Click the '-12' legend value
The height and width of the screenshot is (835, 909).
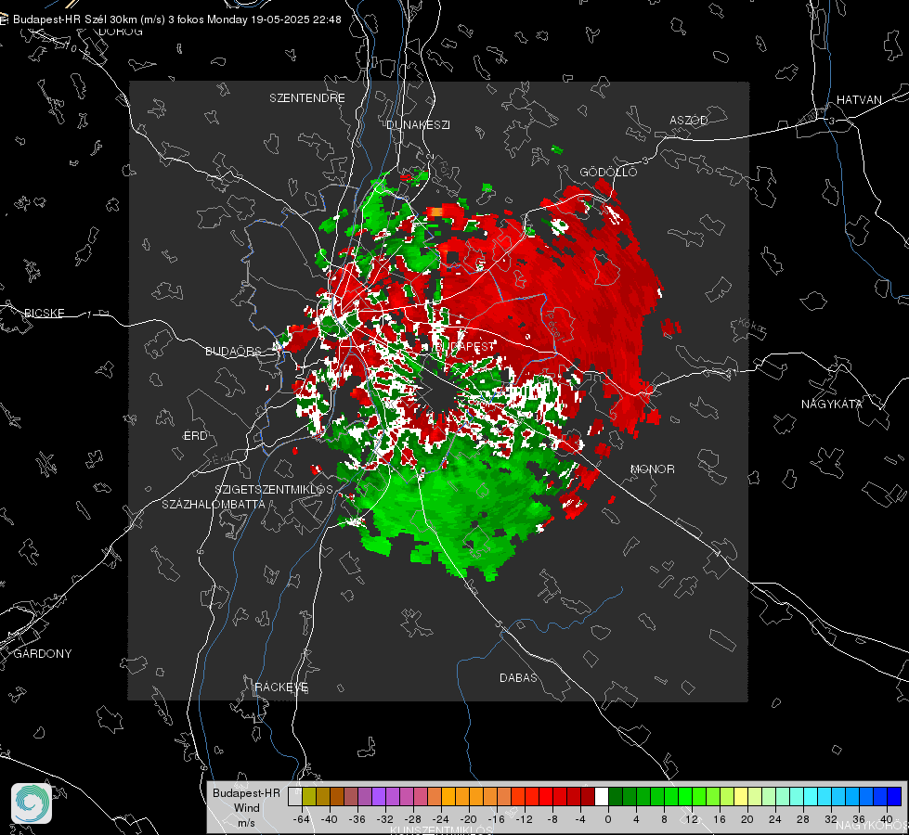[x=524, y=819]
